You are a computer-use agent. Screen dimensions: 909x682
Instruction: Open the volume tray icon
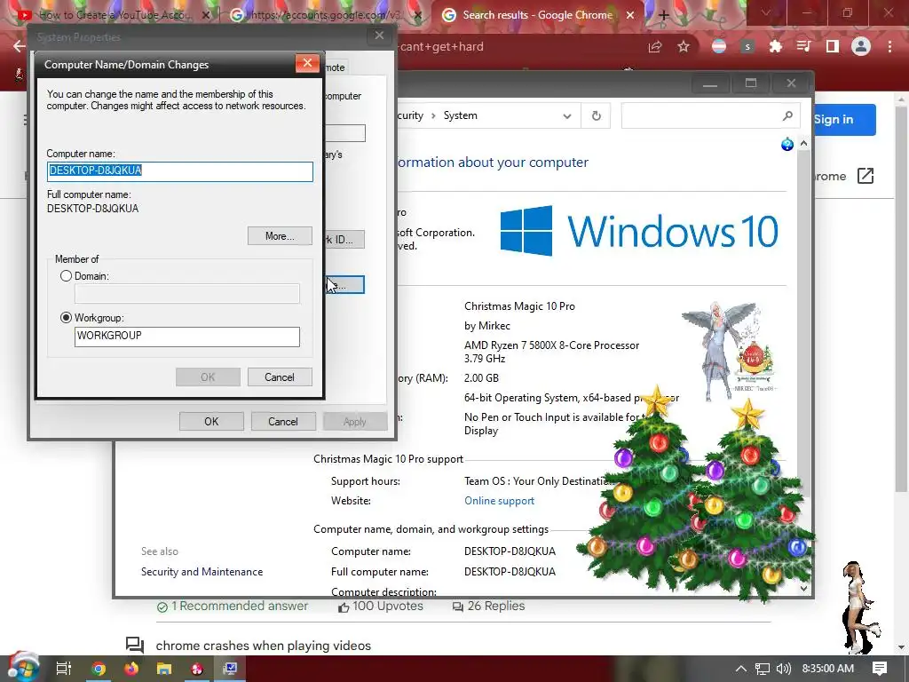(784, 669)
